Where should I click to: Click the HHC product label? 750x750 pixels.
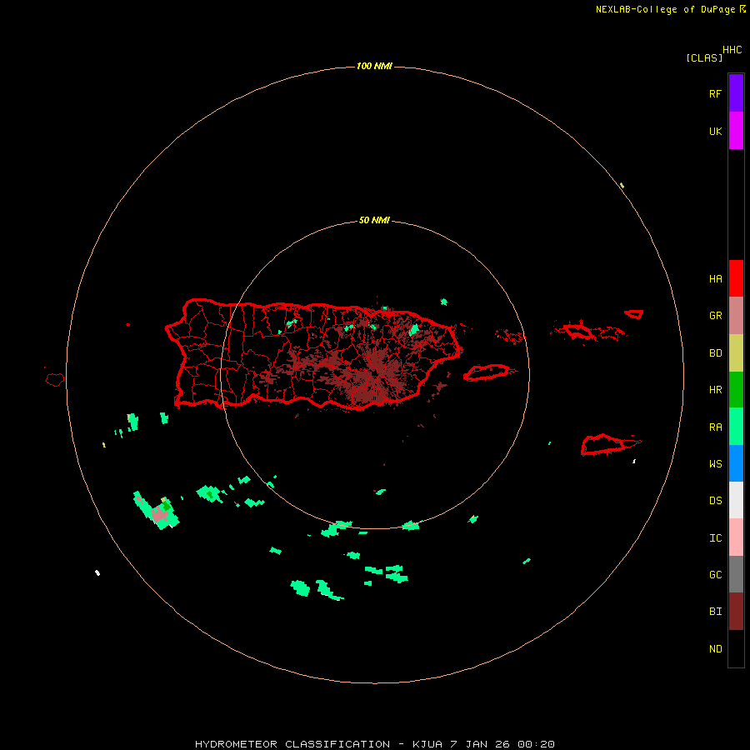point(732,50)
